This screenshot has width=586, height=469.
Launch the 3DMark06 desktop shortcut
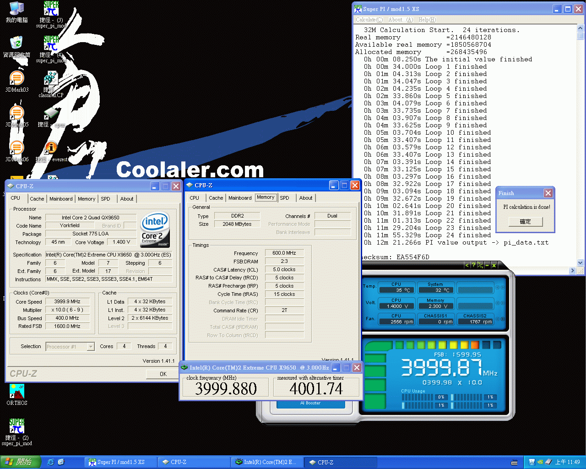click(16, 152)
